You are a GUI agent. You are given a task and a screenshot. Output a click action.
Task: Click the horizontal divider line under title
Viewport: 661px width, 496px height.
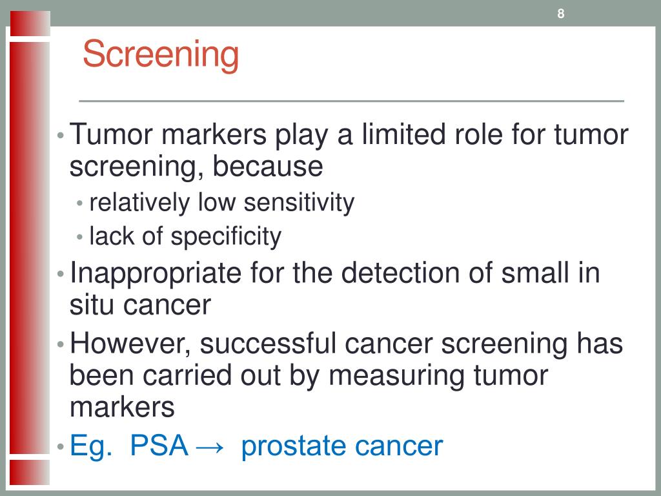(x=352, y=101)
